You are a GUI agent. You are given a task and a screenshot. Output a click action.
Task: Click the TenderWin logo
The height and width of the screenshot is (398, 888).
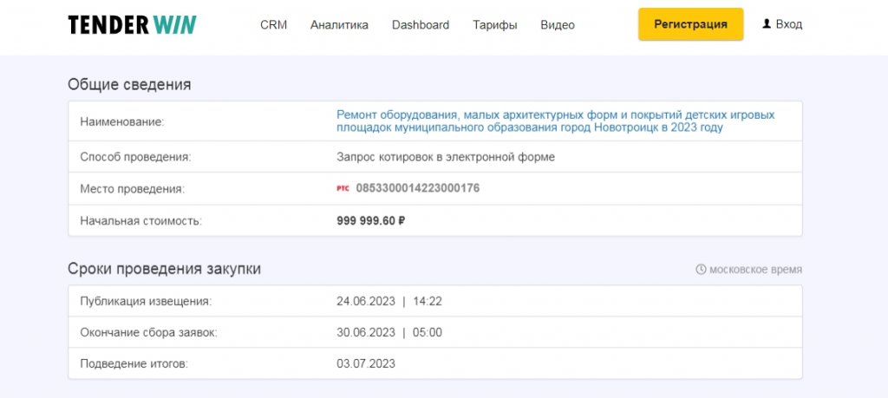pyautogui.click(x=132, y=24)
